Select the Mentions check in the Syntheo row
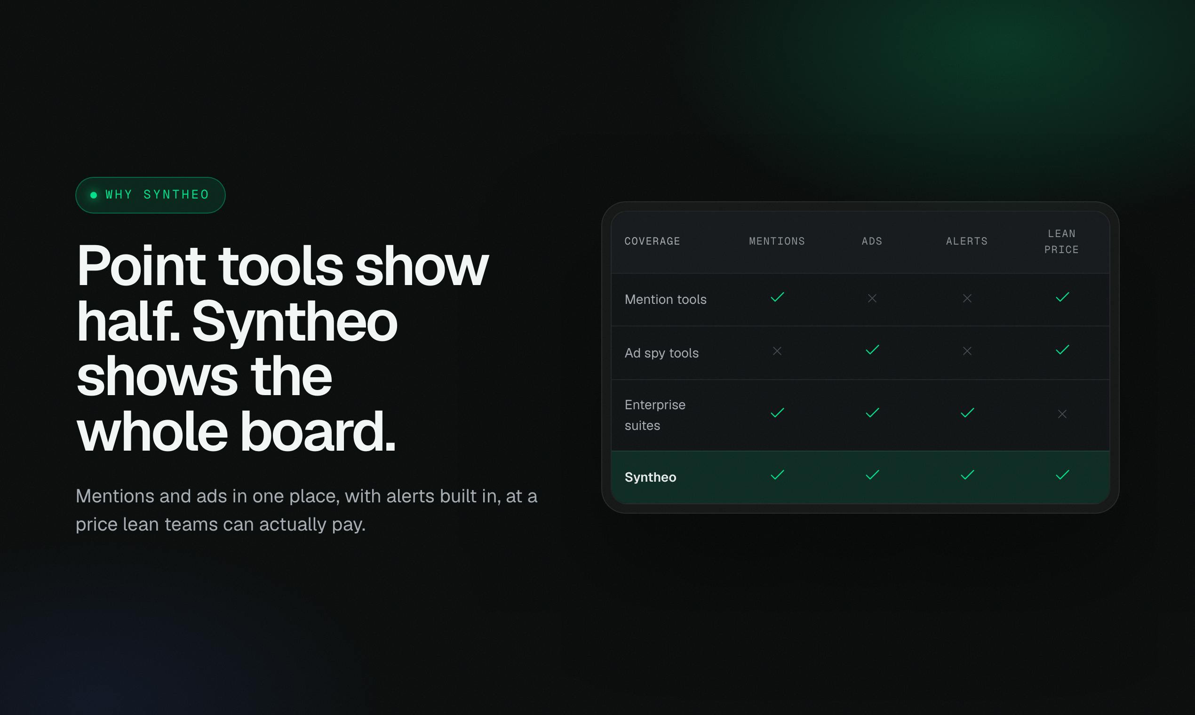 (x=777, y=475)
